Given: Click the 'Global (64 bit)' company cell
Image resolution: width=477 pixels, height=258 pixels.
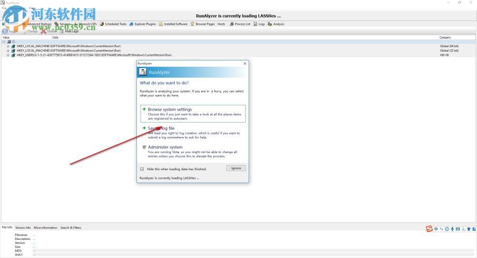Looking at the screenshot, I should tap(449, 46).
